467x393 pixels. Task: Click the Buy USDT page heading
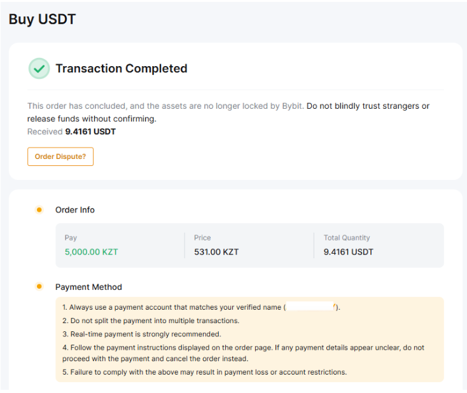42,19
